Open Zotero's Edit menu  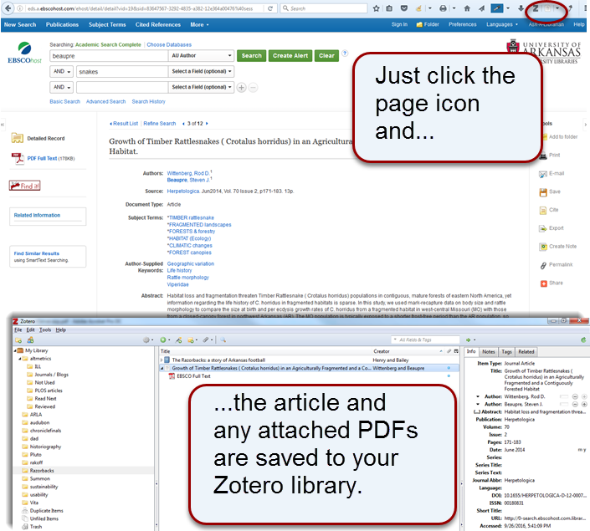pyautogui.click(x=30, y=329)
